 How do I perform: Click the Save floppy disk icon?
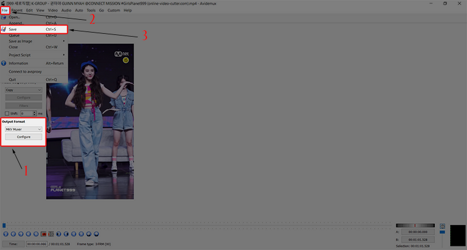[x=3, y=29]
